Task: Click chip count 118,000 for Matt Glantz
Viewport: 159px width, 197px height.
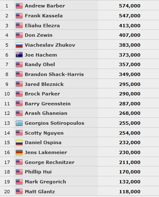Action: pyautogui.click(x=130, y=192)
